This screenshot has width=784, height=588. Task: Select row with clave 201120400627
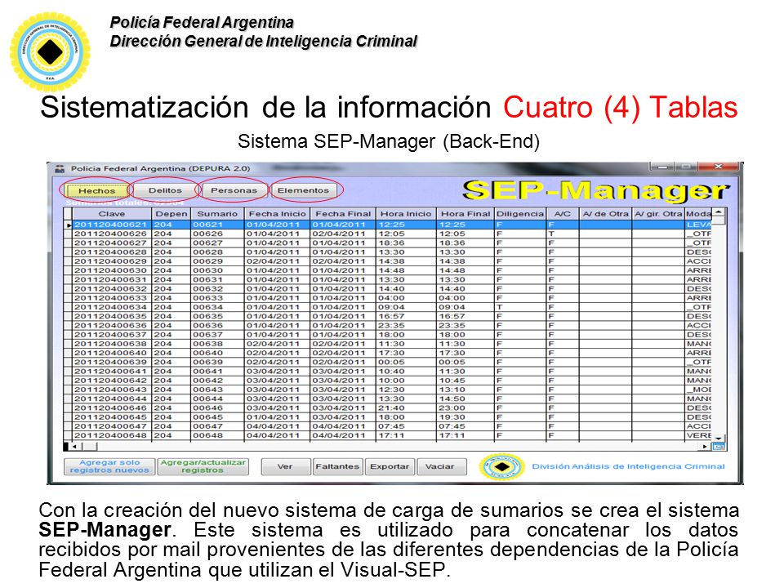coord(388,243)
